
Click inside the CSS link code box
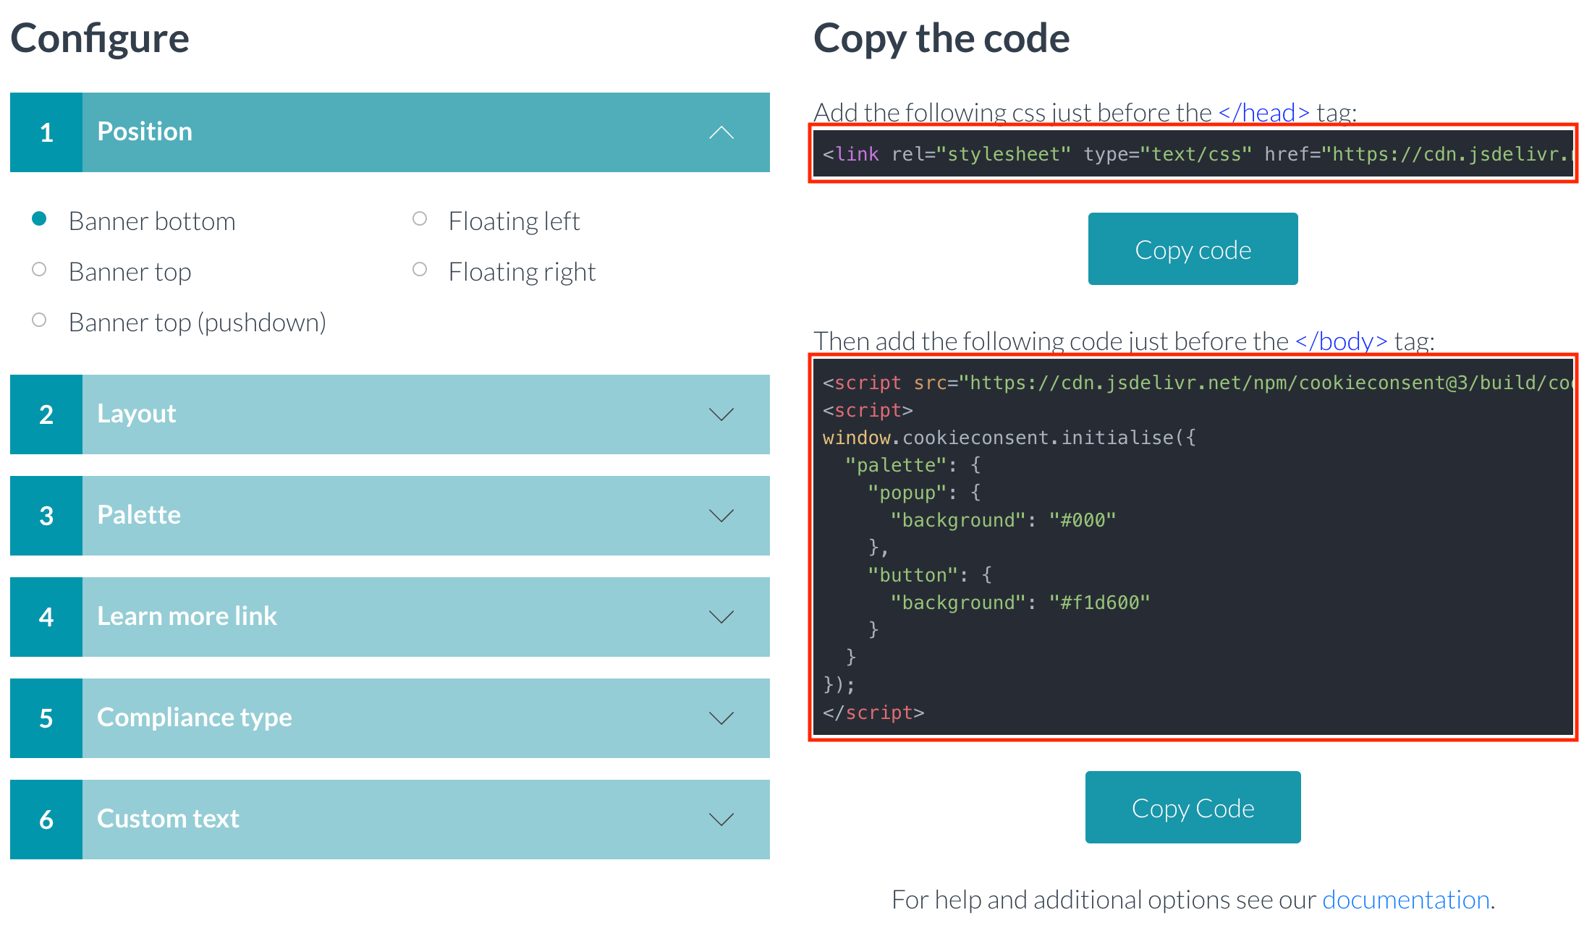click(x=1193, y=153)
